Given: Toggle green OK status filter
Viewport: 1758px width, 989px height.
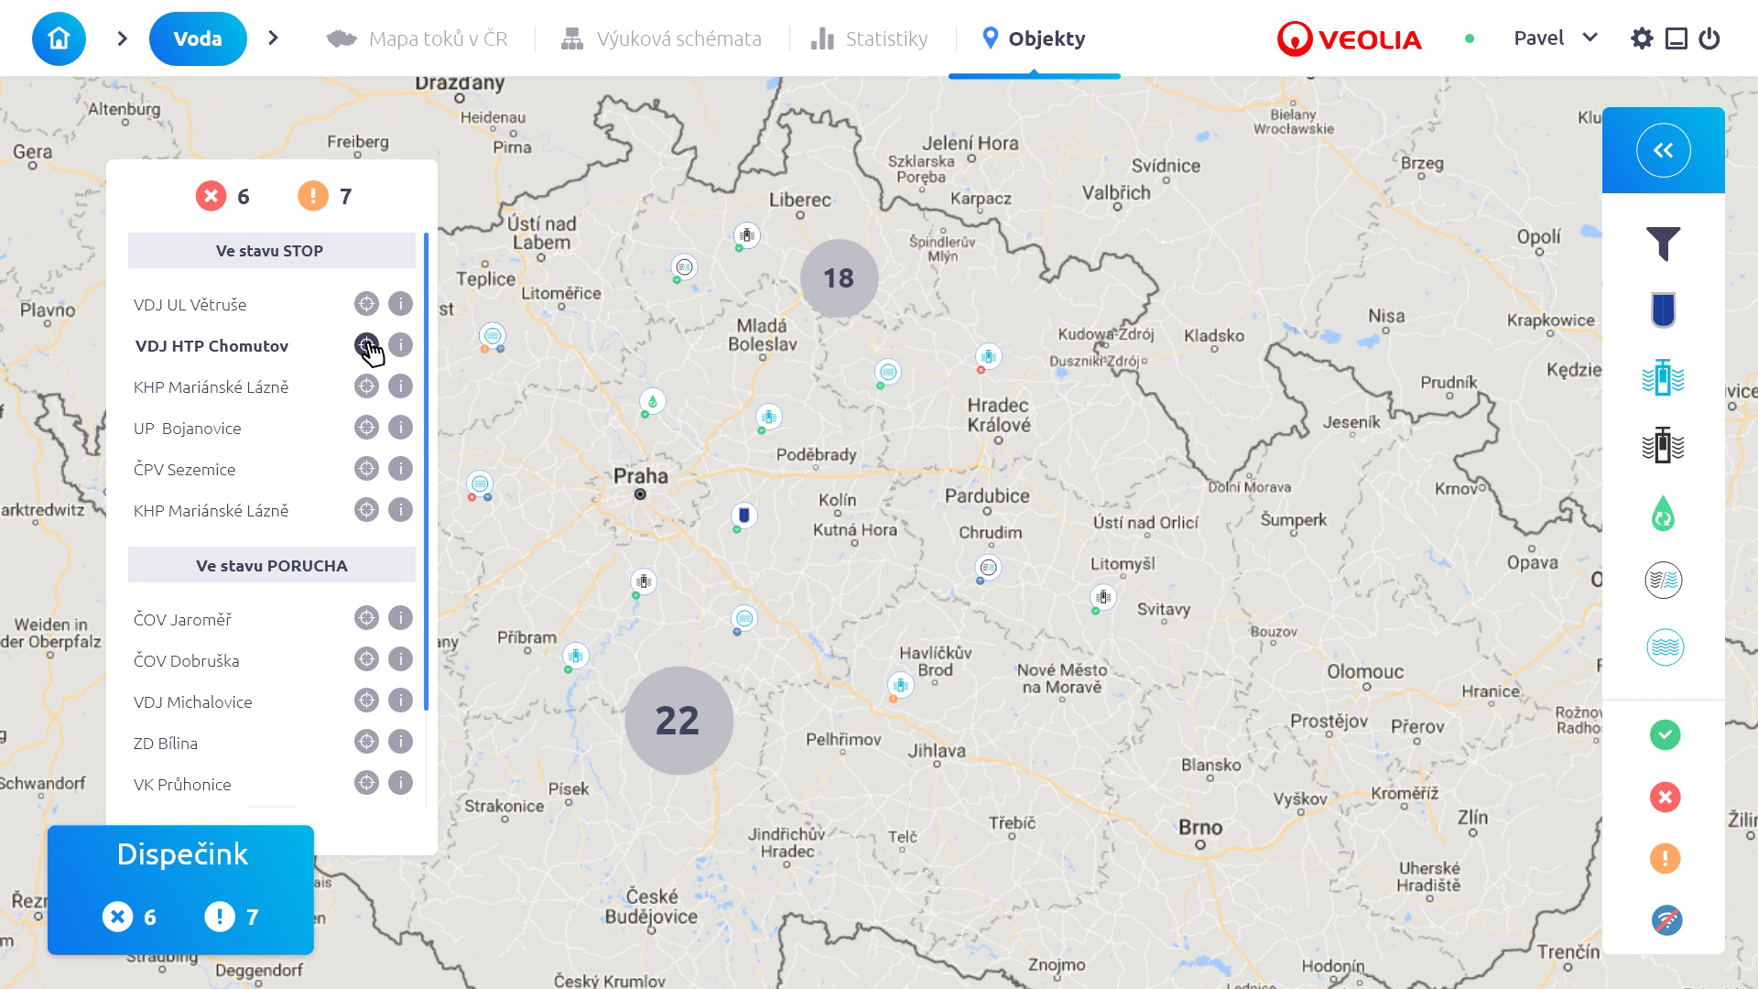Looking at the screenshot, I should point(1665,735).
